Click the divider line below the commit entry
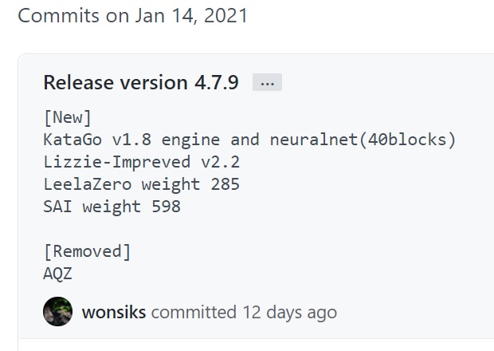This screenshot has width=494, height=351. pos(256,339)
